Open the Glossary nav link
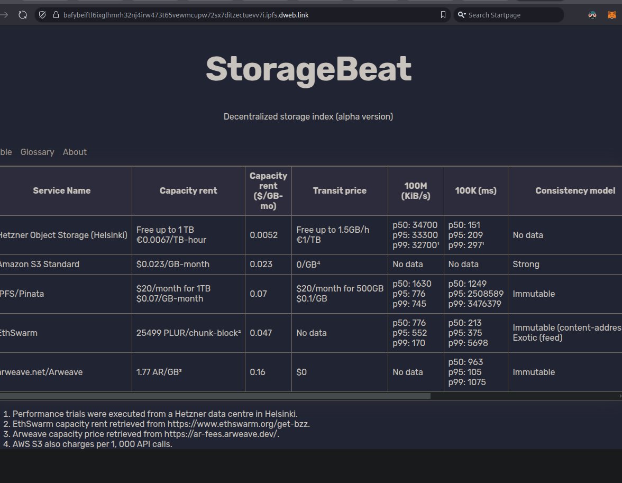622x483 pixels. point(37,152)
